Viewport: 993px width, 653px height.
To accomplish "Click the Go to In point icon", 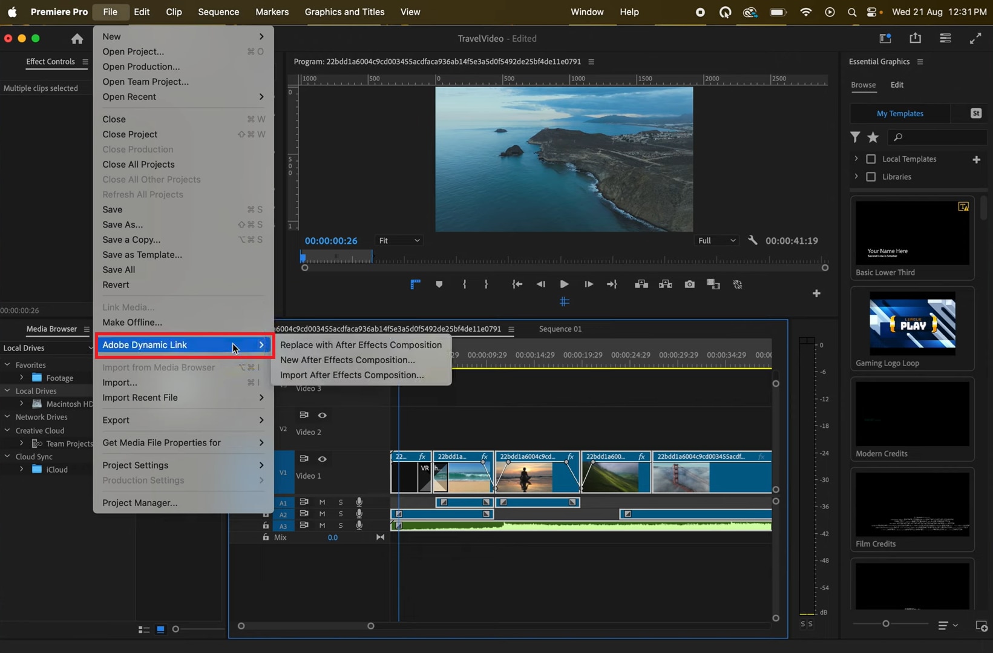I will tap(517, 284).
